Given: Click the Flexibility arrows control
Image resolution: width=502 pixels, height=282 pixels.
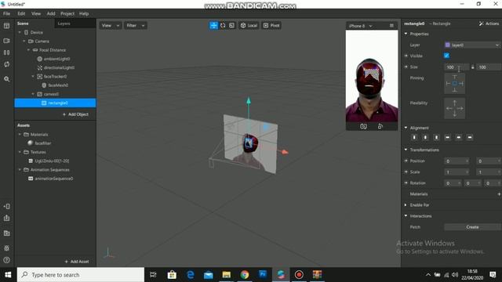Looking at the screenshot, I should coord(455,108).
